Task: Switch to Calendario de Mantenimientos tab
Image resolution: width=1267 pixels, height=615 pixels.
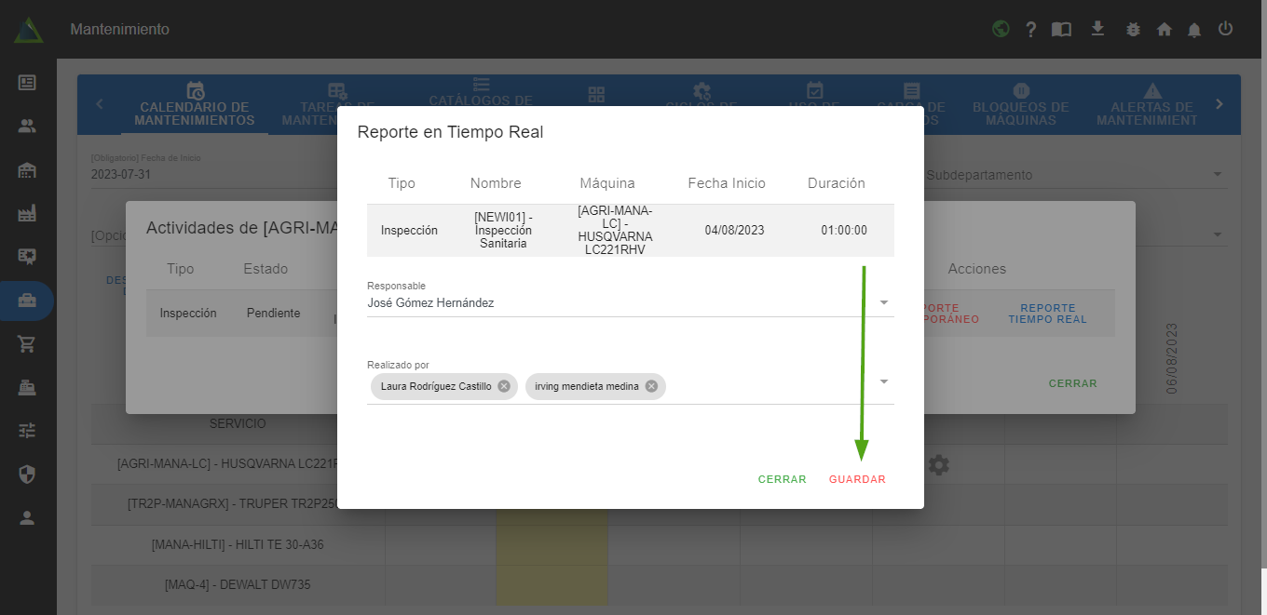Action: (x=194, y=104)
